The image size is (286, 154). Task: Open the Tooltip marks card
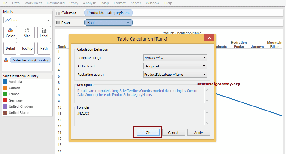coord(27,48)
